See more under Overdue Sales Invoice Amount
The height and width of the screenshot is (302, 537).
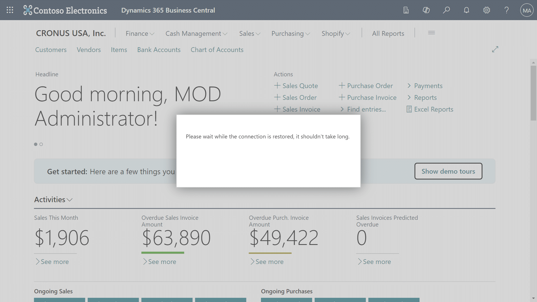tap(160, 262)
